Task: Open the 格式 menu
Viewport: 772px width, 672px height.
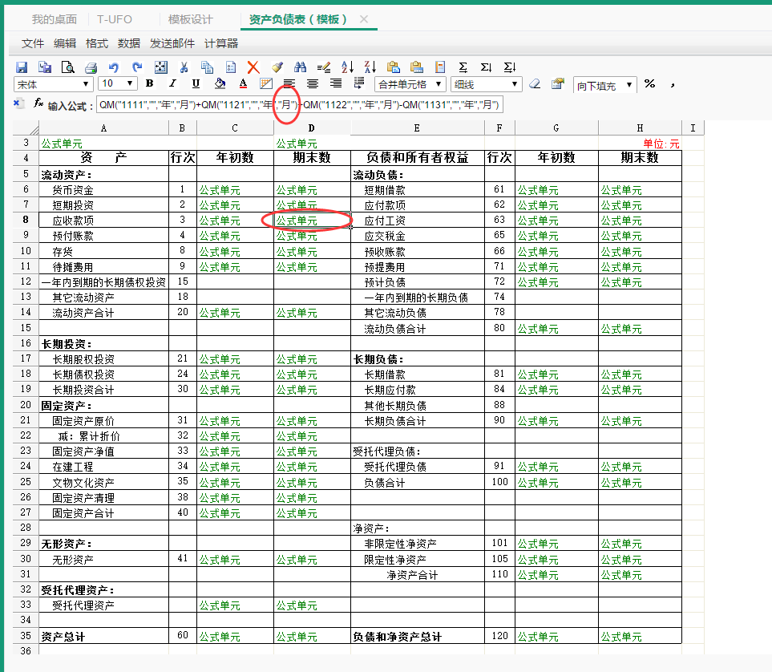Action: click(x=96, y=43)
